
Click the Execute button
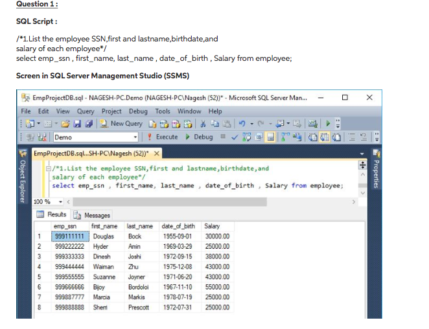[x=163, y=137]
